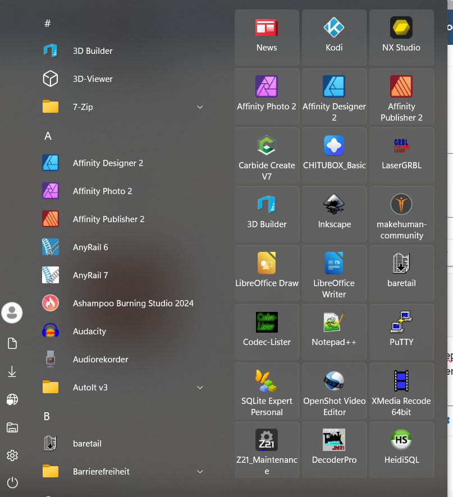
Task: Open the baretail tile
Action: 401,273
